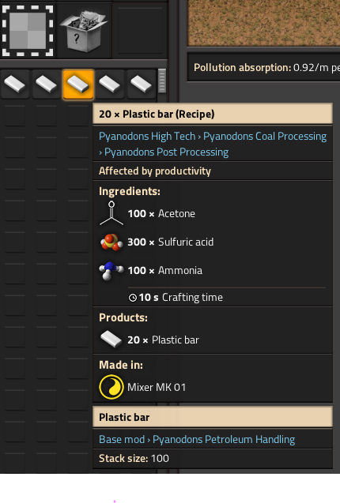The width and height of the screenshot is (340, 503).
Task: Open the Pyanodons High Tech mod link
Action: (x=147, y=137)
